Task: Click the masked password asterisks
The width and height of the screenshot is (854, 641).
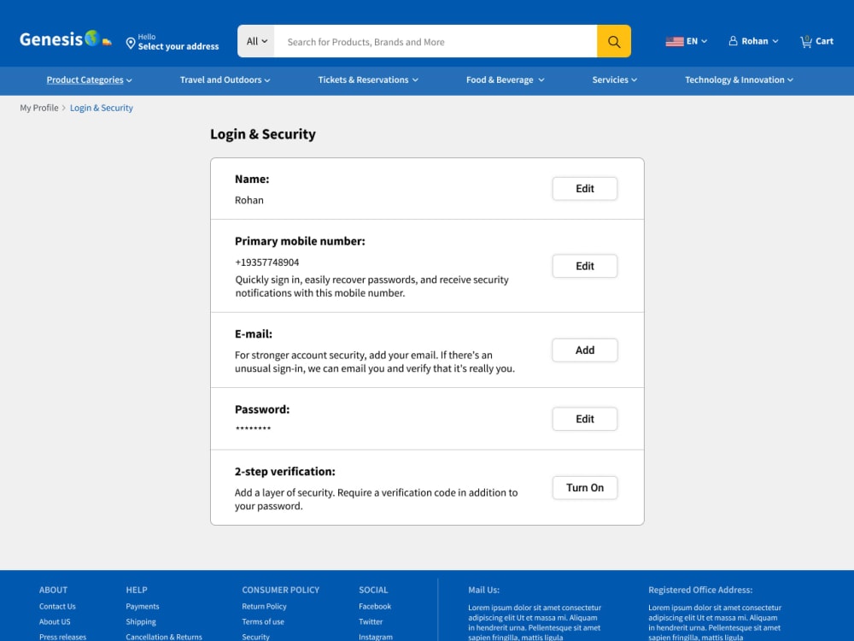Action: 253,428
